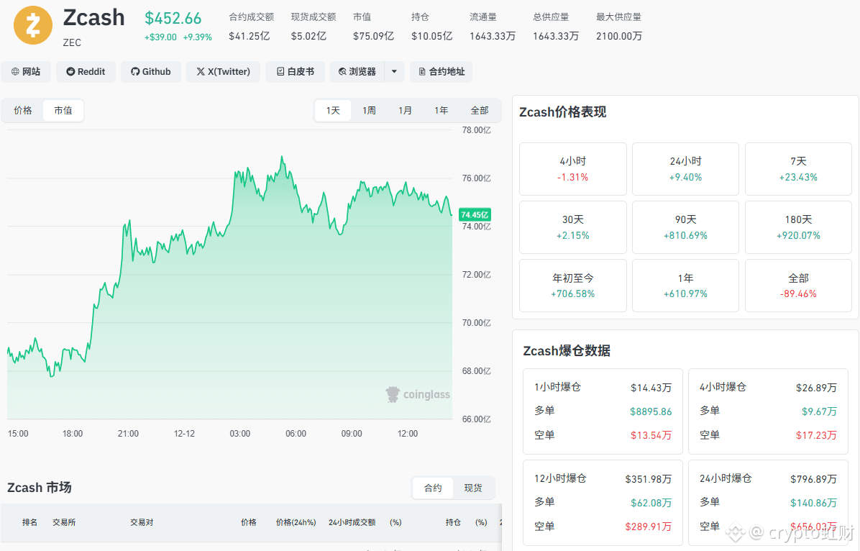Image resolution: width=860 pixels, height=551 pixels.
Task: Click the 74.45亿 current value marker
Action: [x=475, y=214]
